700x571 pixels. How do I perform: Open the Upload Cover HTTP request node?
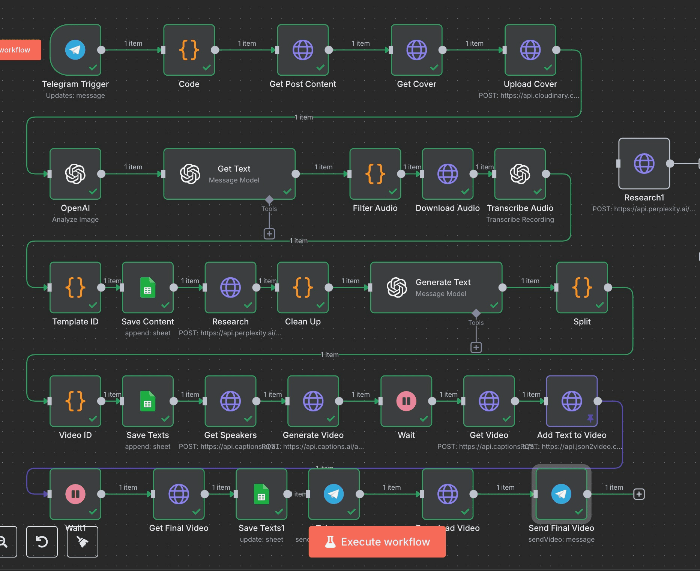pyautogui.click(x=530, y=49)
